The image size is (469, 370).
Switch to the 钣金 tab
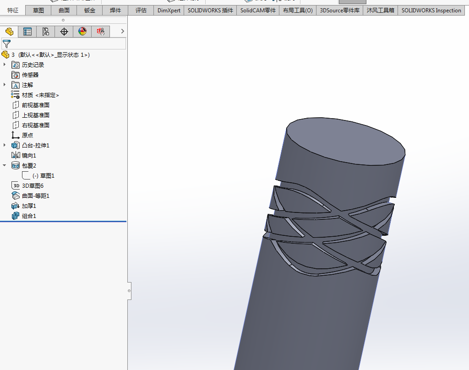[90, 11]
